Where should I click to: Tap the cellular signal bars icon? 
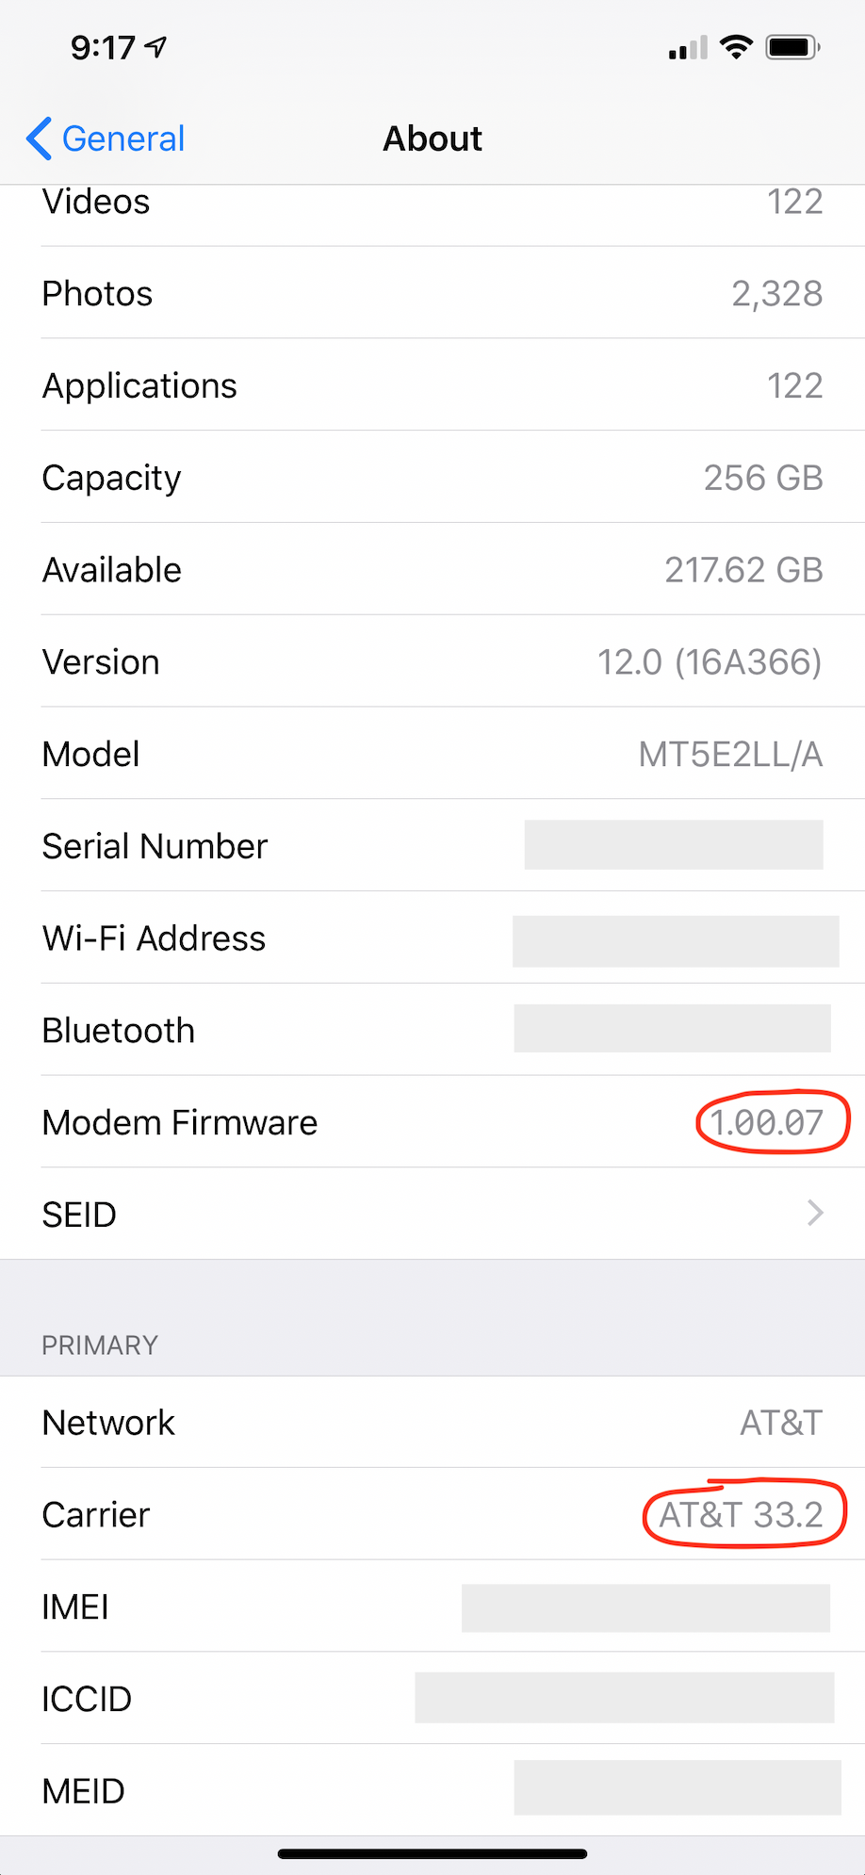687,48
